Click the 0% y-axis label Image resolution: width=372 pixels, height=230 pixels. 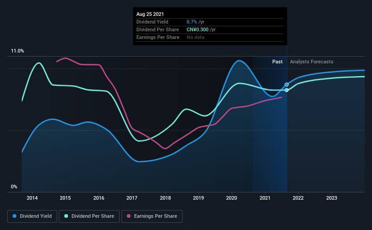pos(14,187)
